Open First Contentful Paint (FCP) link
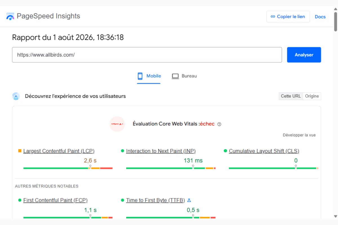Viewport: 338px width, 225px height. click(55, 201)
